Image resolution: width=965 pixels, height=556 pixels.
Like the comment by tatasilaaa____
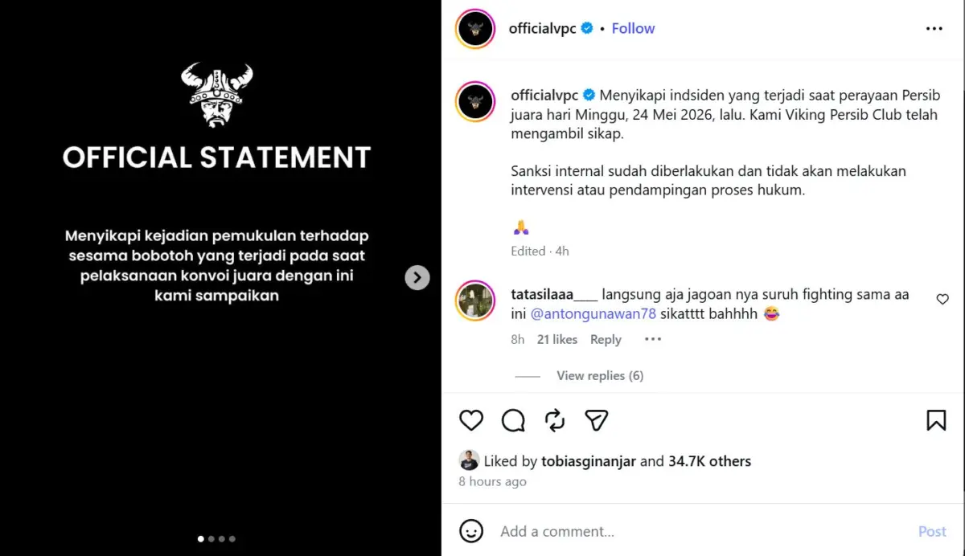coord(942,299)
